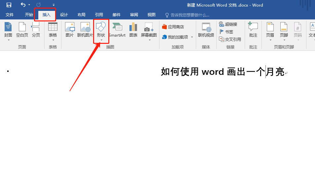Insert online video with 联机视频
Image resolution: width=315 pixels, height=177 pixels.
click(x=206, y=30)
